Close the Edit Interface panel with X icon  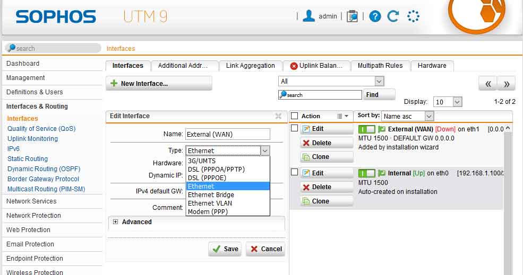coord(278,116)
